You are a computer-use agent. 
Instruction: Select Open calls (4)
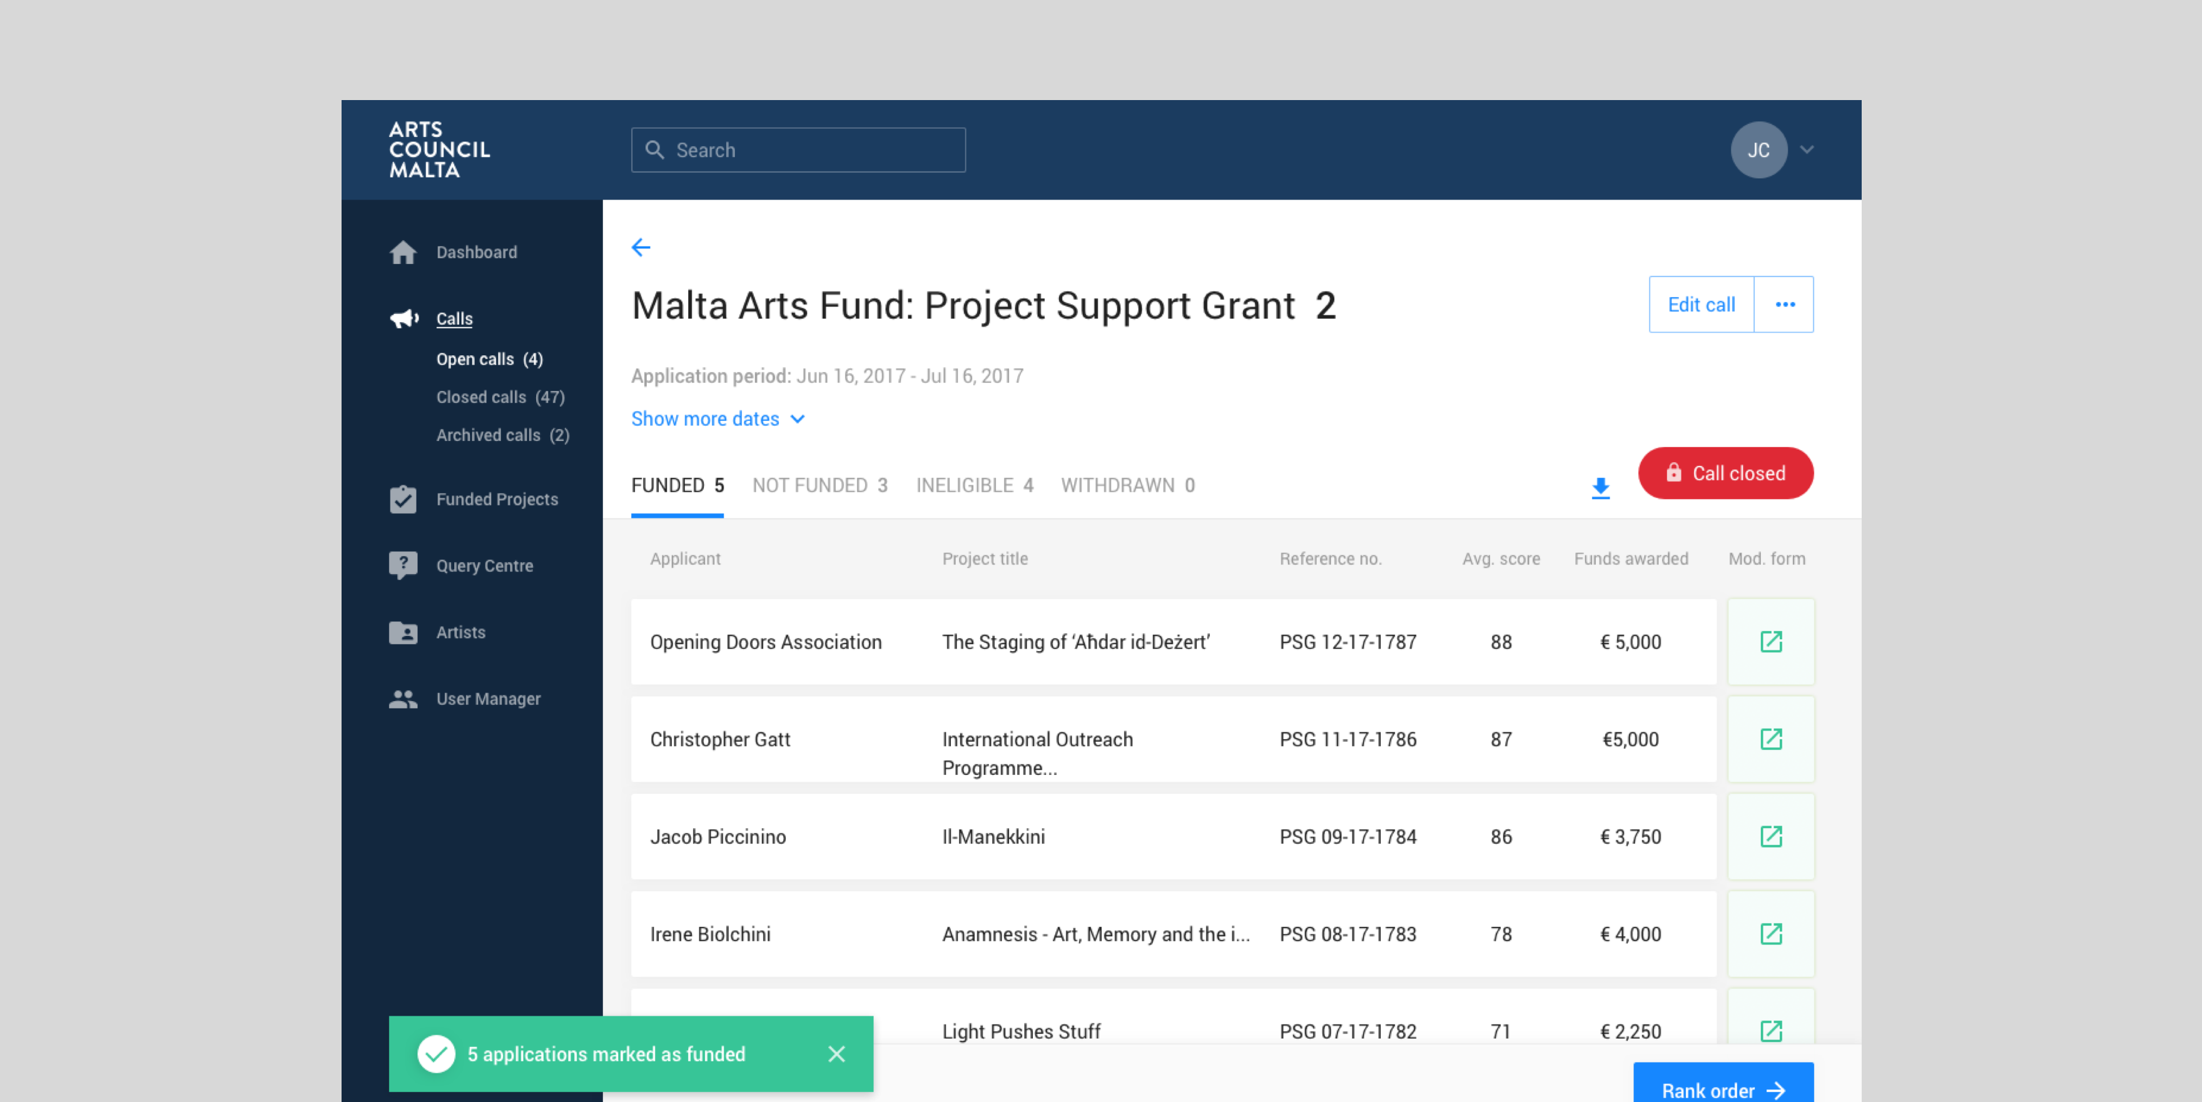click(489, 359)
